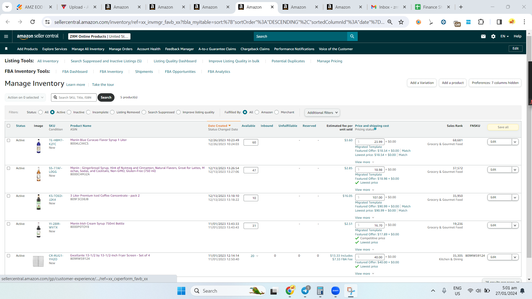Check the Monin Blue Curacao row checkbox
Screen dimensions: 532x299
(x=9, y=140)
